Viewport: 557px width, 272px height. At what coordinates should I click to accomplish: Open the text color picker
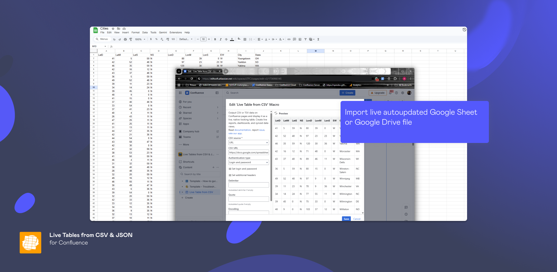232,39
